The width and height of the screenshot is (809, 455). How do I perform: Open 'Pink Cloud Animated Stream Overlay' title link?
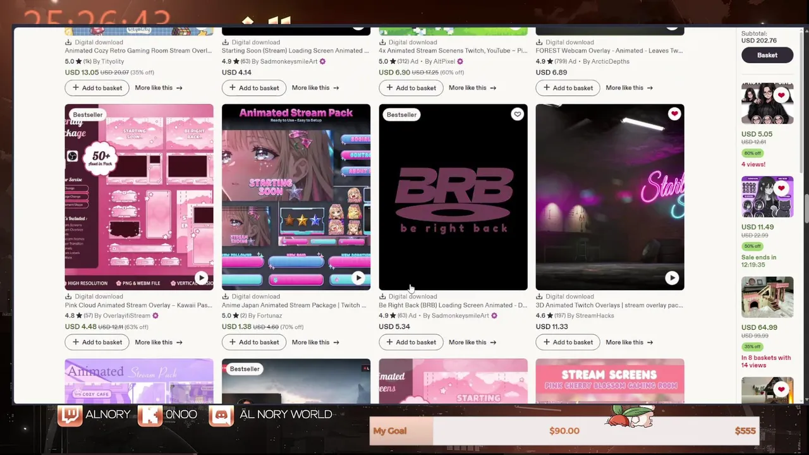pyautogui.click(x=138, y=305)
